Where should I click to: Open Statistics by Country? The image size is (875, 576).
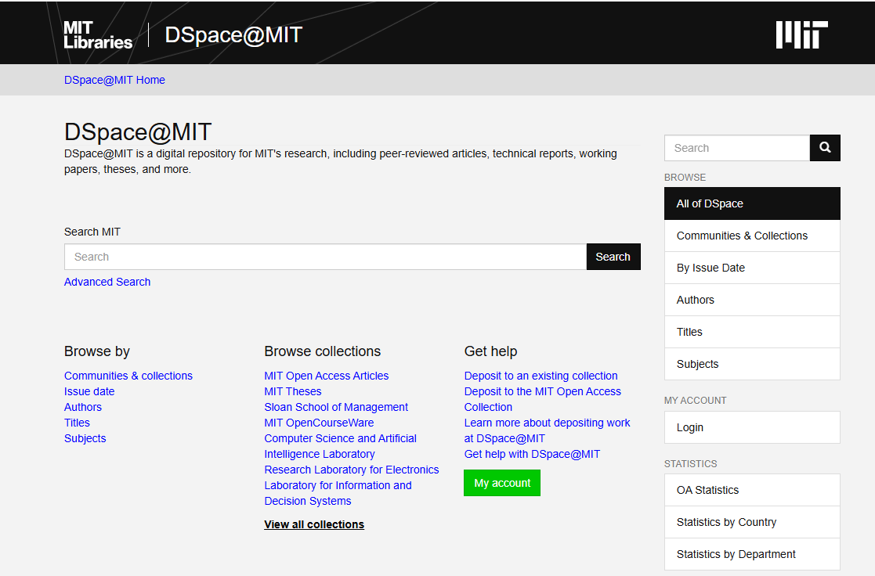[x=752, y=522]
